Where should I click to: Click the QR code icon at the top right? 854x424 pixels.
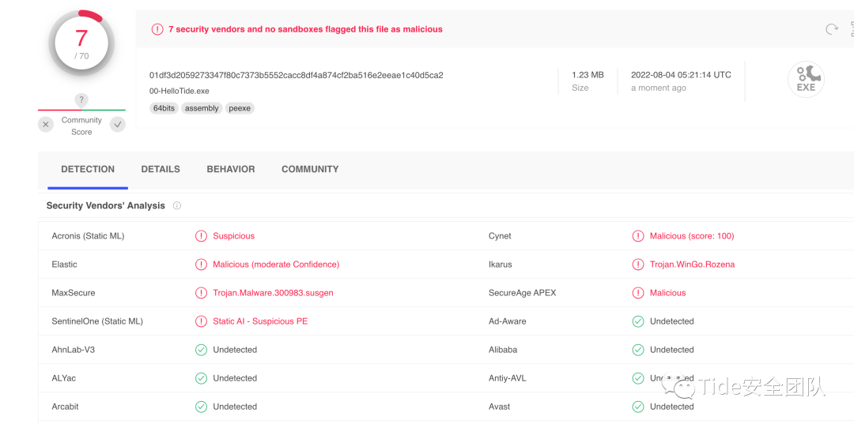pos(851,29)
